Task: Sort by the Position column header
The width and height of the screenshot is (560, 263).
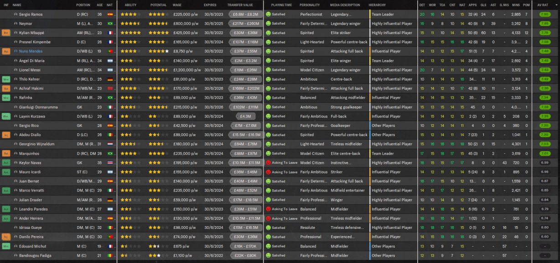Action: pyautogui.click(x=83, y=5)
